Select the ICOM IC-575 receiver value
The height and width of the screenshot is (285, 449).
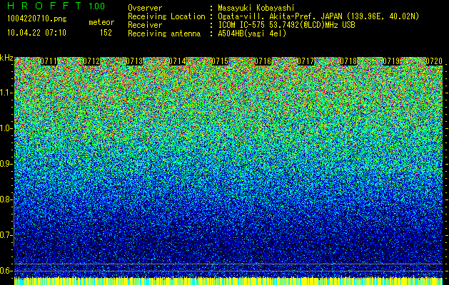click(x=286, y=25)
